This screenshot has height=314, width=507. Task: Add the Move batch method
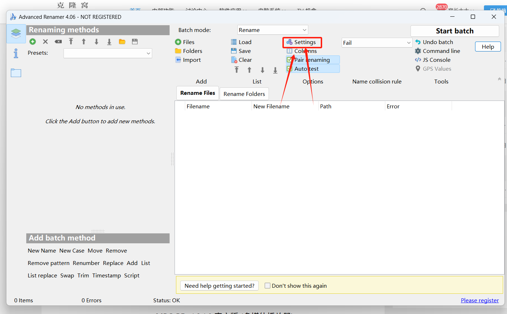pyautogui.click(x=95, y=250)
